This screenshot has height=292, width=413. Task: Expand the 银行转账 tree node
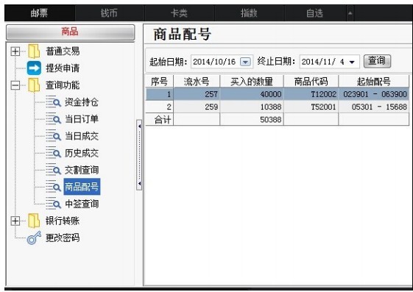pyautogui.click(x=15, y=221)
